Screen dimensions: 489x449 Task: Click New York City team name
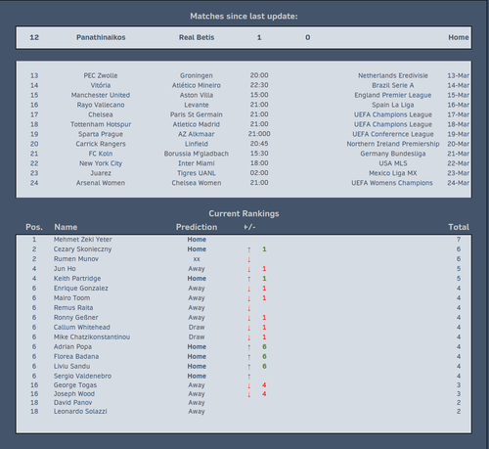click(101, 163)
